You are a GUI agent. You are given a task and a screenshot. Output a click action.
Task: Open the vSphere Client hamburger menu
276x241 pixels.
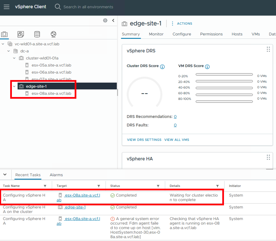[x=7, y=7]
